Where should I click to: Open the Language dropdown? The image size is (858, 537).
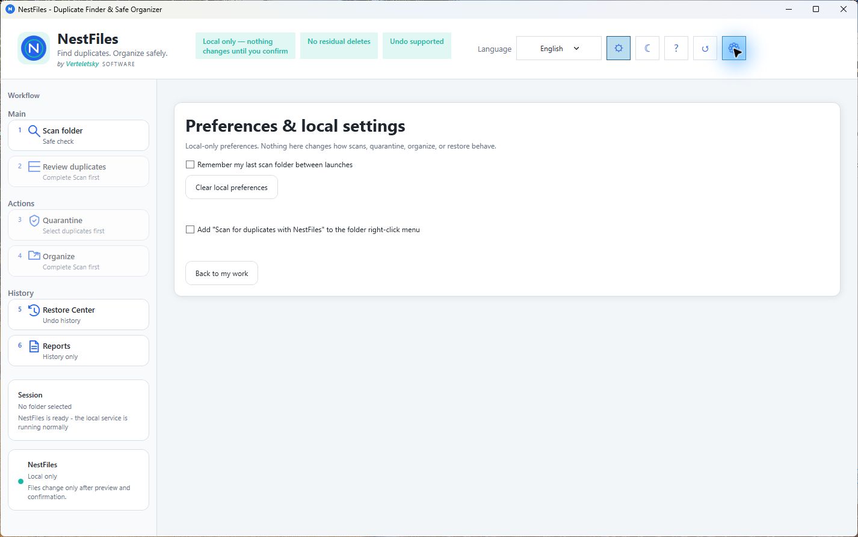coord(559,48)
